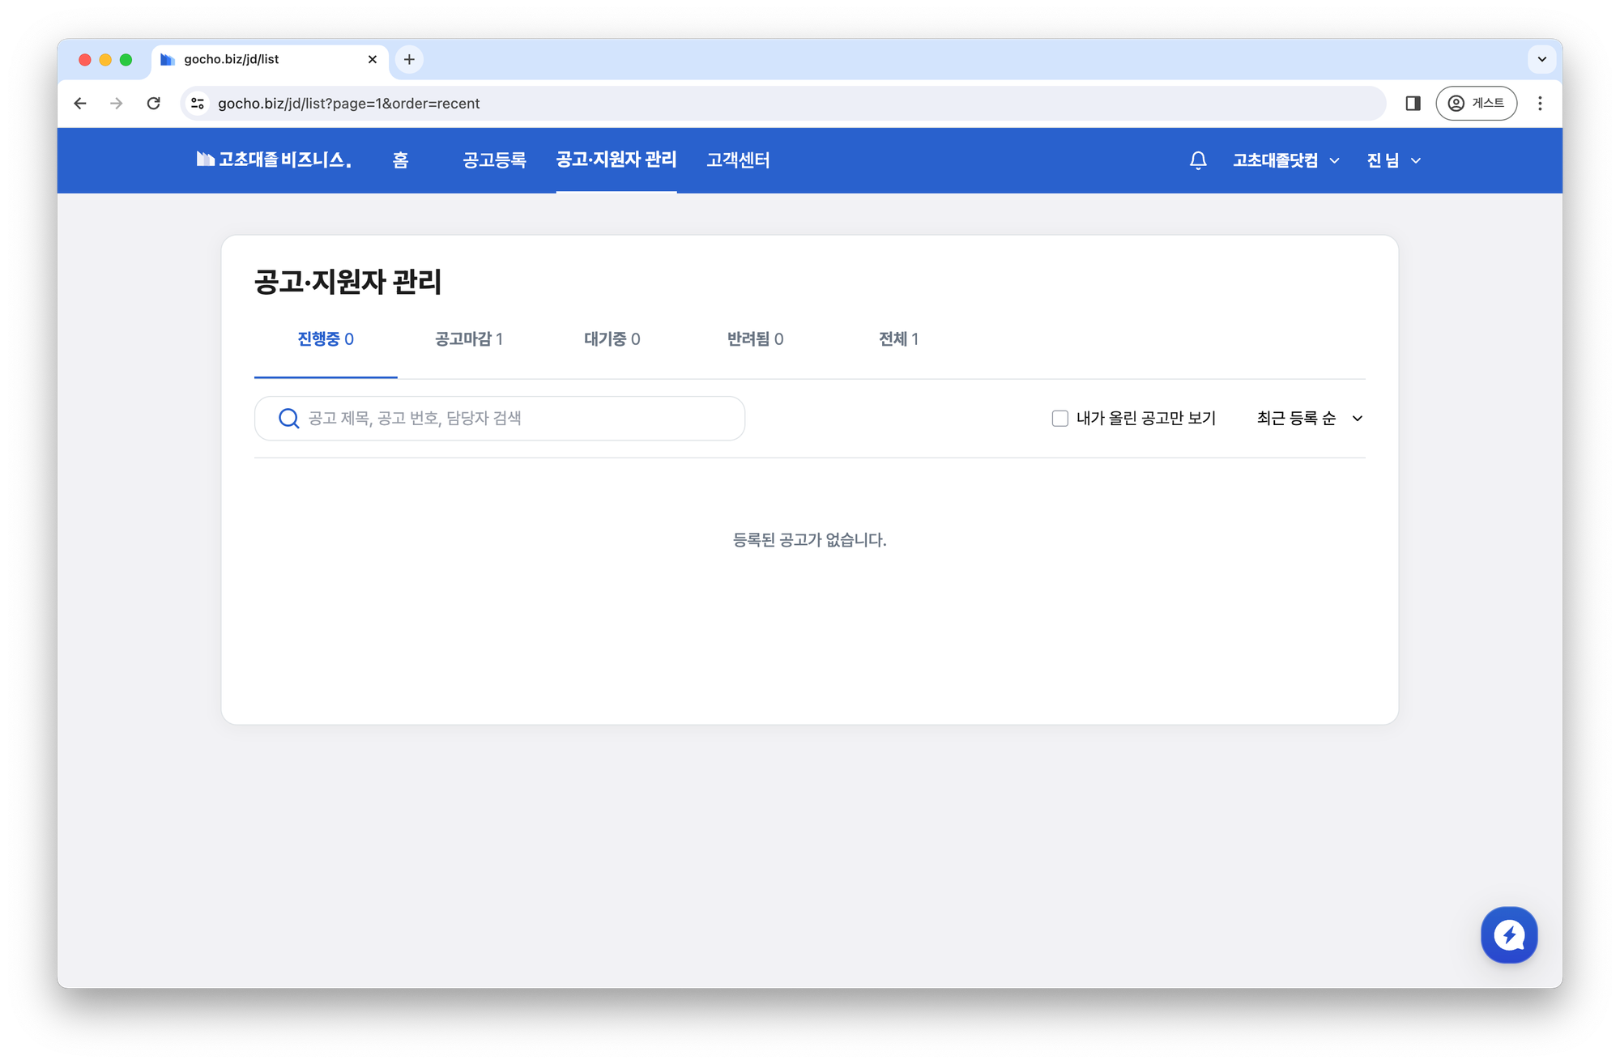Enable 내가 올린 공고만 보기 checkbox
This screenshot has height=1064, width=1620.
click(1059, 418)
